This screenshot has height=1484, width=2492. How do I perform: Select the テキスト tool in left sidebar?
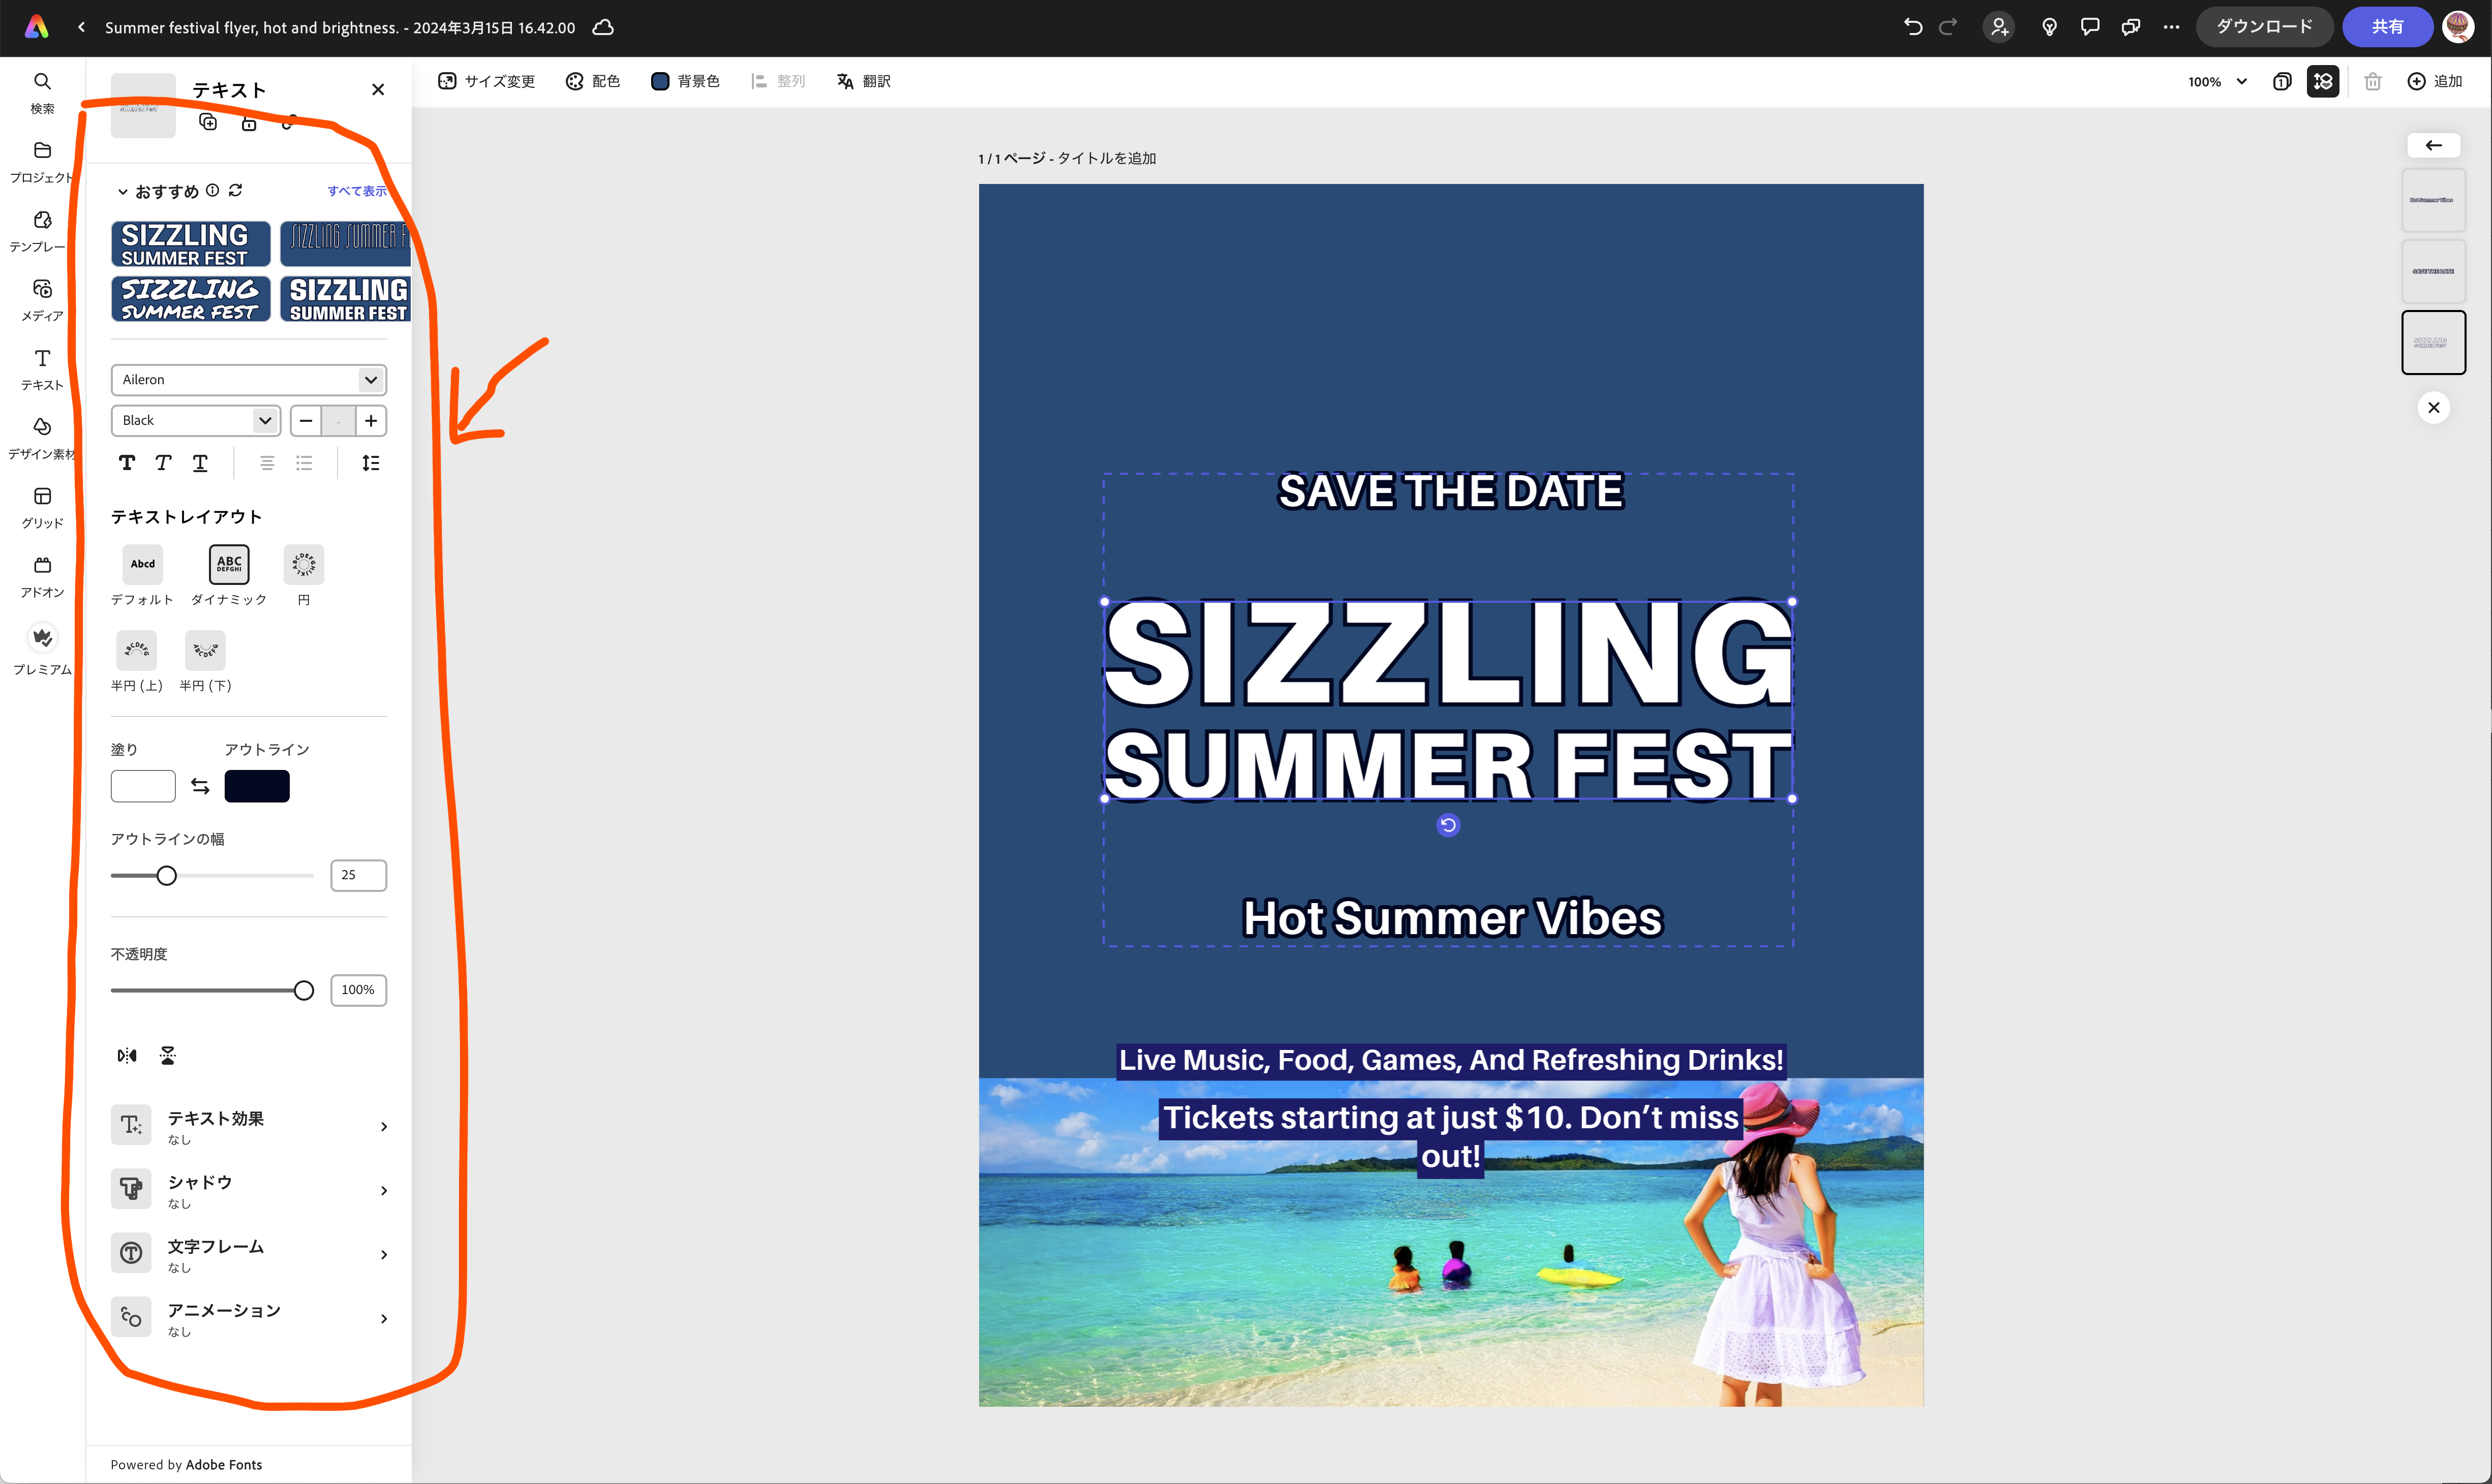pyautogui.click(x=42, y=368)
